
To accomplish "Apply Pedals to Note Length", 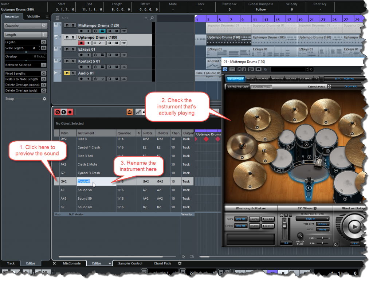I will tap(44, 79).
